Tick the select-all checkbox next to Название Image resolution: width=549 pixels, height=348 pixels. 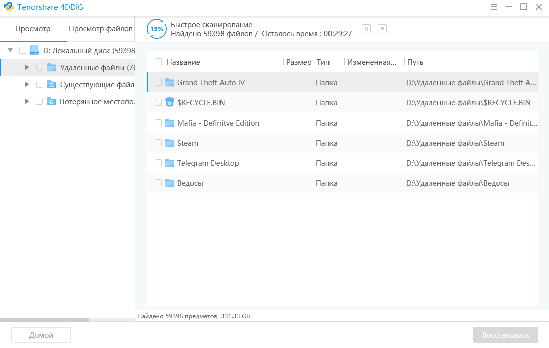tap(158, 62)
